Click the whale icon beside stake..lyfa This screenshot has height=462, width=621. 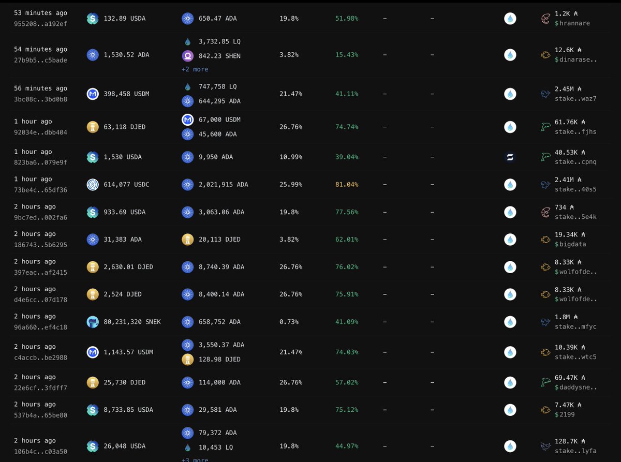(545, 446)
